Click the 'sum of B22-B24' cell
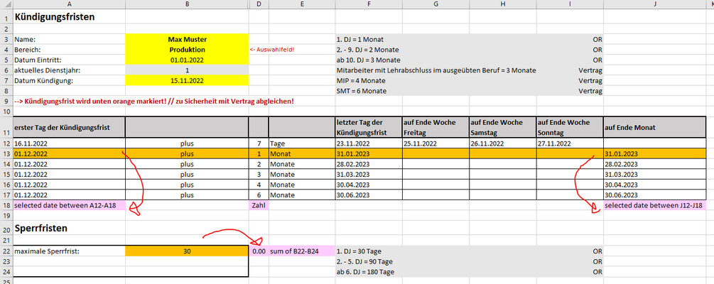The width and height of the screenshot is (714, 284). pyautogui.click(x=302, y=251)
